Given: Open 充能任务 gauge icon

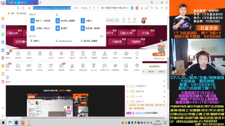Looking at the screenshot, I should [18, 66].
